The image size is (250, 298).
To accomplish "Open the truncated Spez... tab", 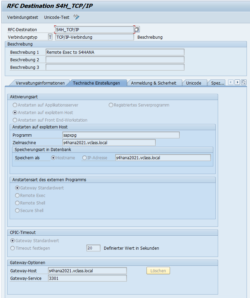I will click(217, 83).
